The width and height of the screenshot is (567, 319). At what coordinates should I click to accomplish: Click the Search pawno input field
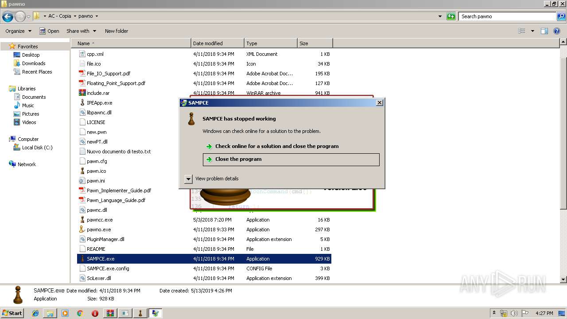coord(508,16)
